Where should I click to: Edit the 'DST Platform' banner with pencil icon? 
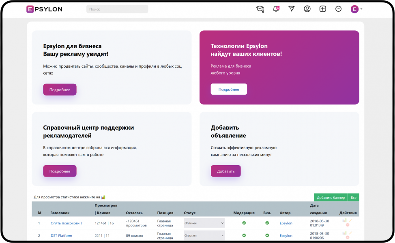(350, 233)
